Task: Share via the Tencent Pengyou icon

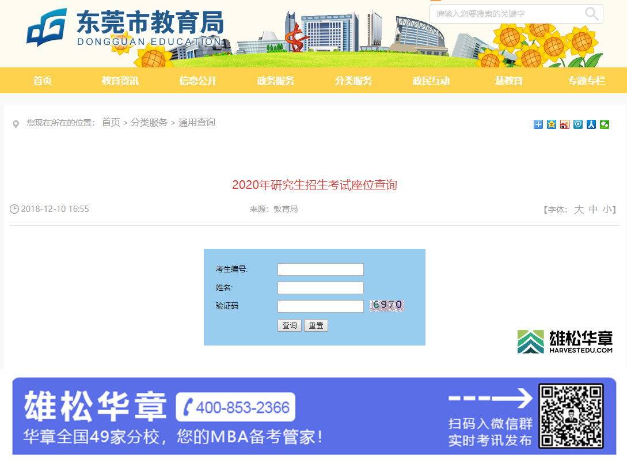Action: pos(577,124)
